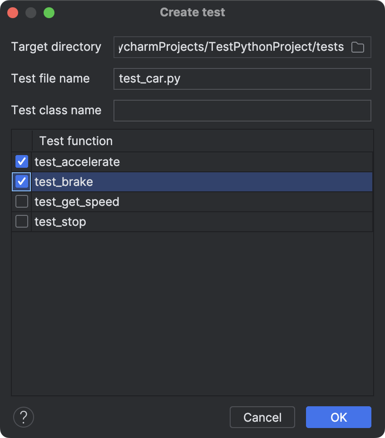Click the Create test dialog title bar

[192, 12]
